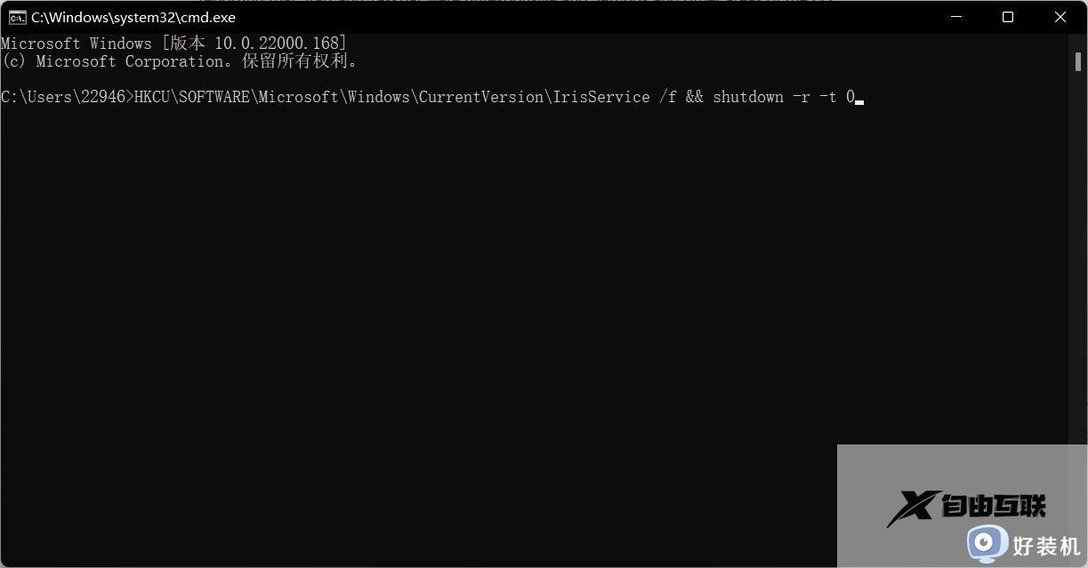
Task: Place cursor after the blinking caret
Action: coord(861,98)
